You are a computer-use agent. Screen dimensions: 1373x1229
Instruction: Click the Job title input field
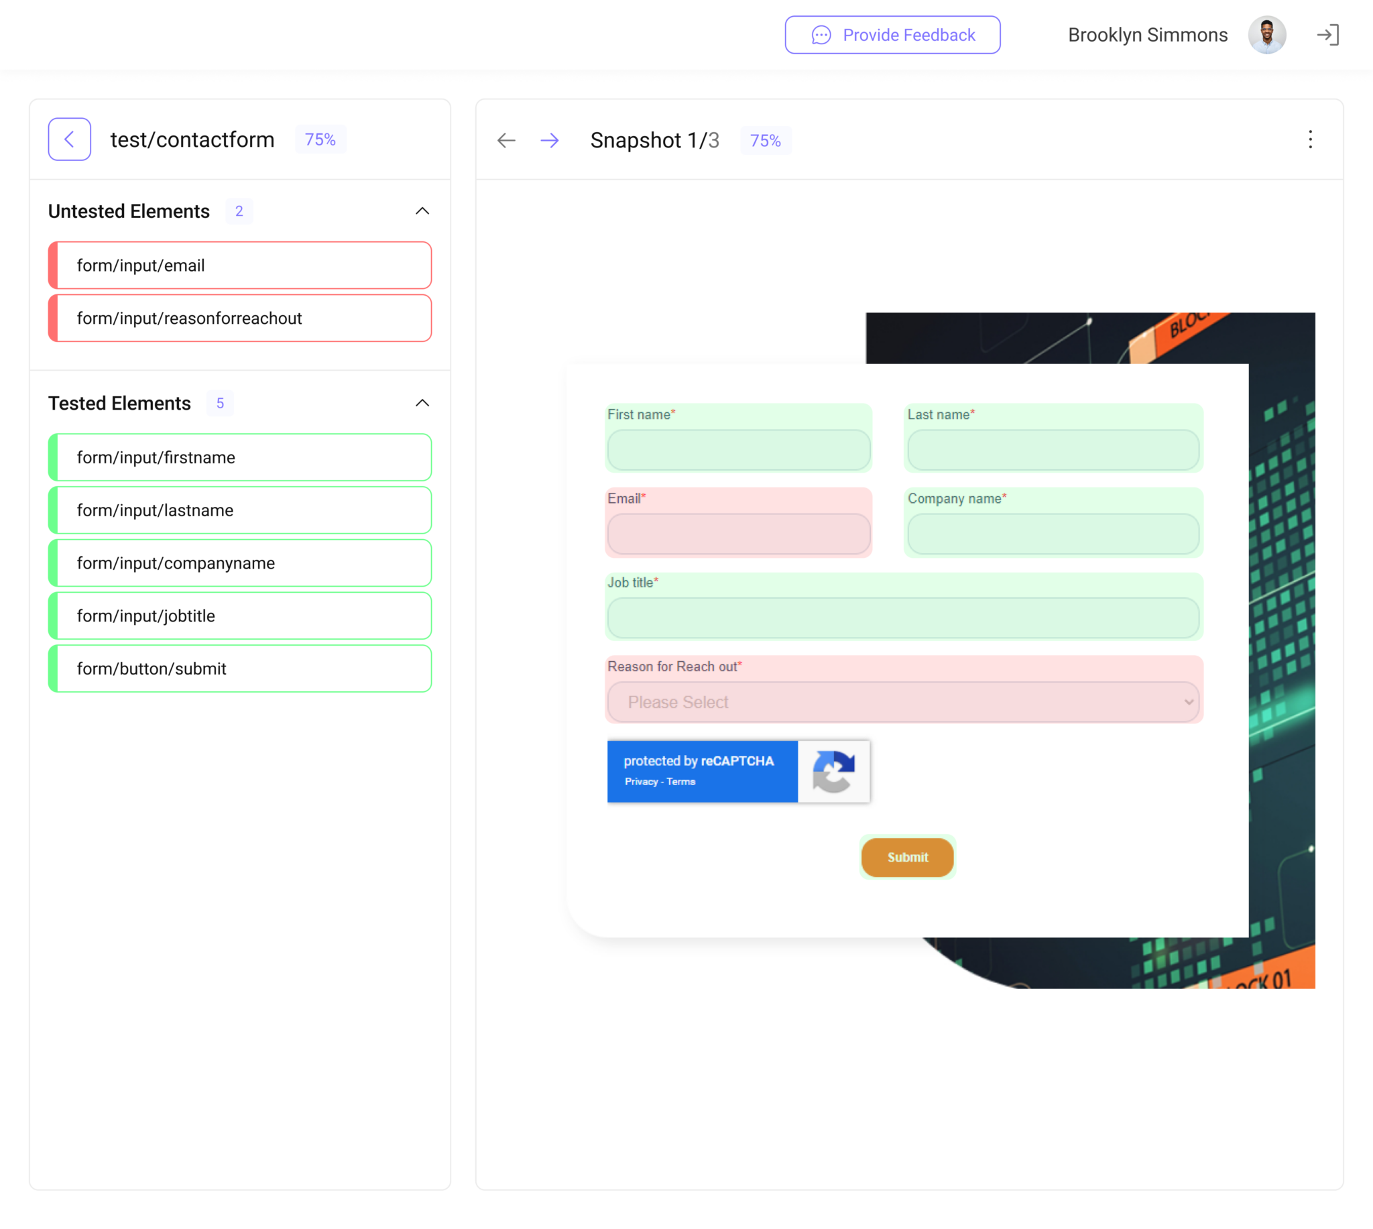pos(903,618)
